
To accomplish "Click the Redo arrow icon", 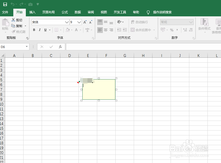I will point(21,4).
